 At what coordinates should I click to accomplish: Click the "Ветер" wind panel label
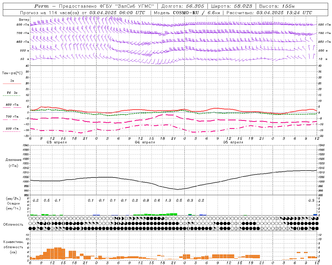(x=24, y=20)
